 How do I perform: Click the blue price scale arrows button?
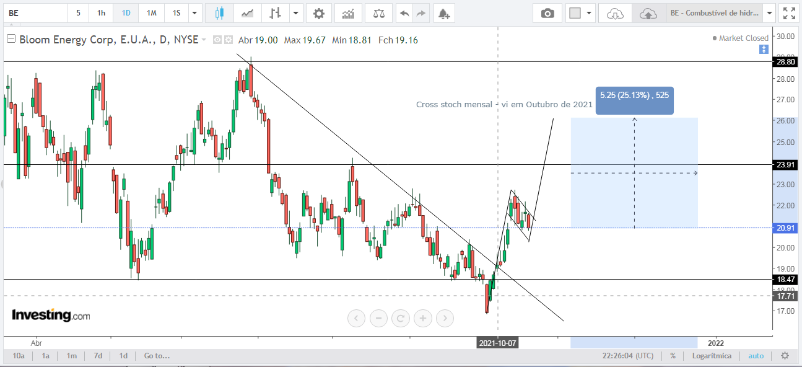pyautogui.click(x=764, y=48)
